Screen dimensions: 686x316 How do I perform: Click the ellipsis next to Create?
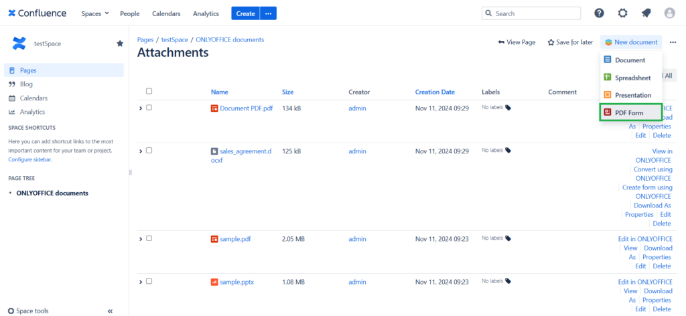click(x=268, y=13)
